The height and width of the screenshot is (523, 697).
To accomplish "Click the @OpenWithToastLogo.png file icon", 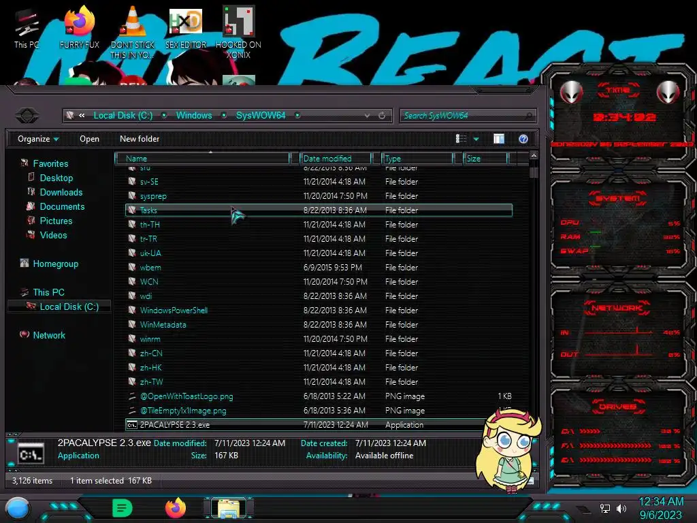I will 132,396.
